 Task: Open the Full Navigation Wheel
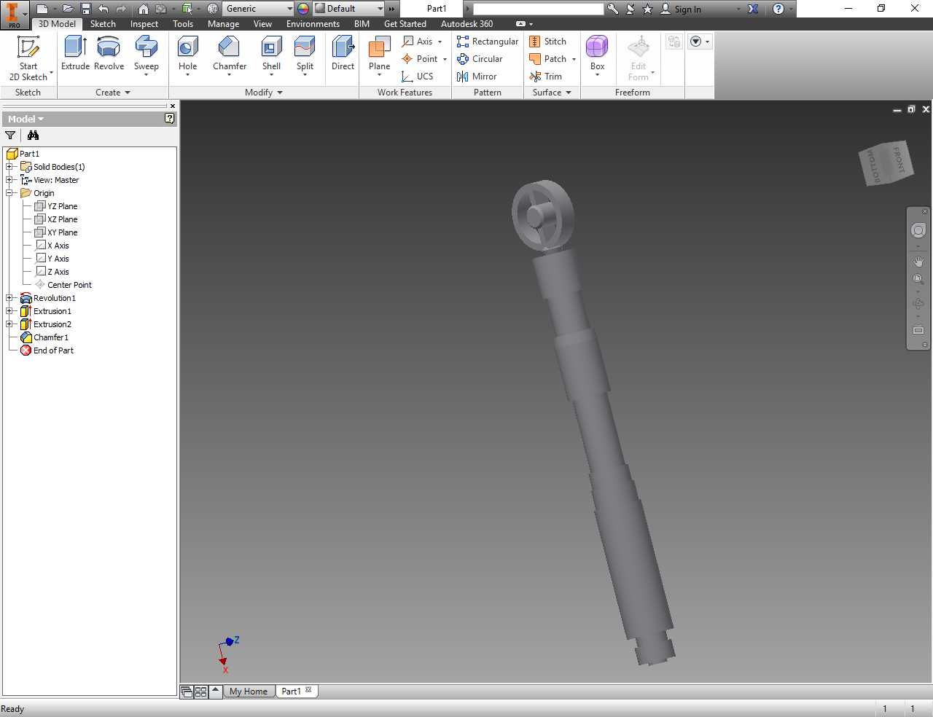[918, 231]
